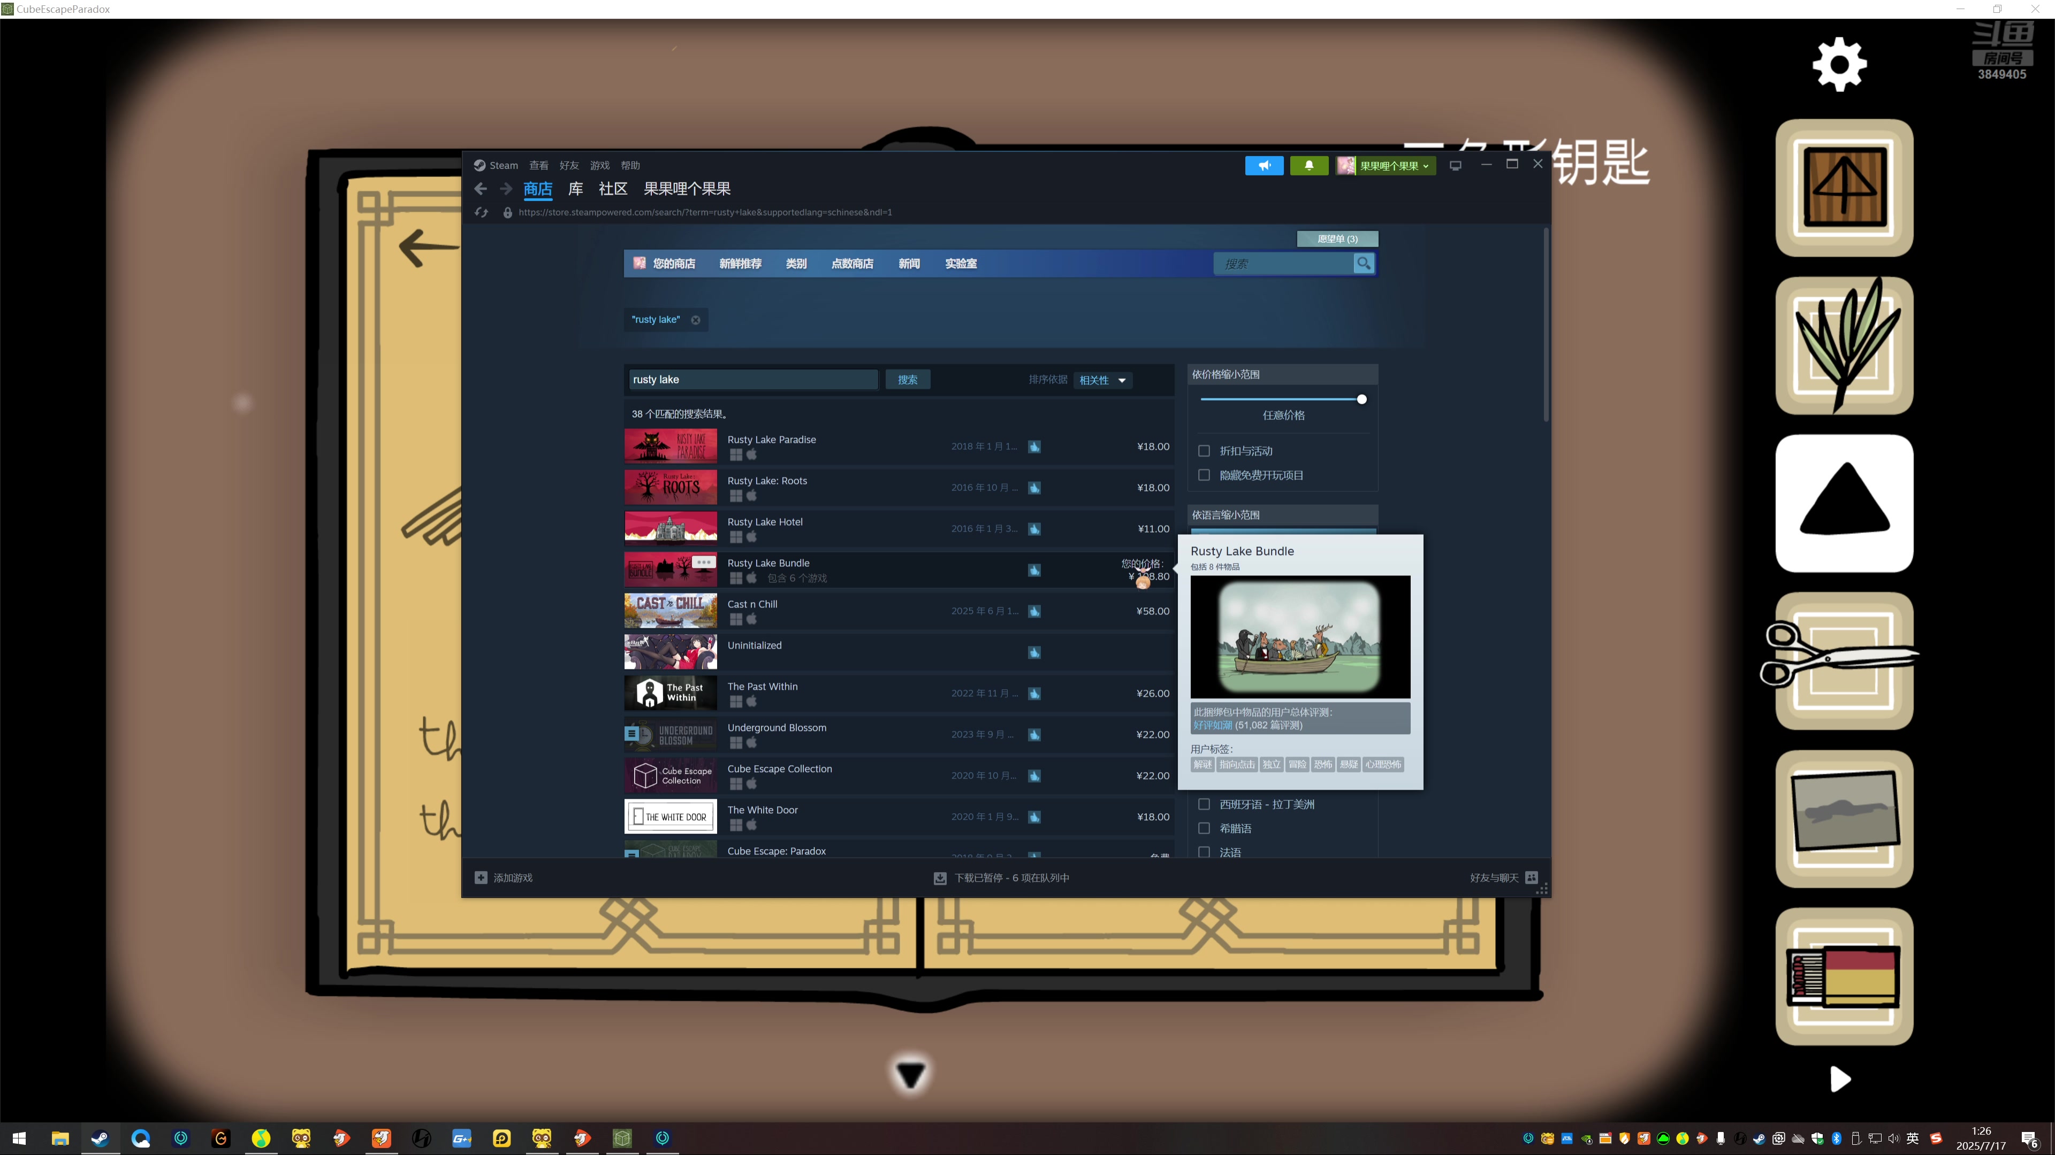This screenshot has height=1155, width=2055.
Task: Reload the Steam store page
Action: [481, 212]
